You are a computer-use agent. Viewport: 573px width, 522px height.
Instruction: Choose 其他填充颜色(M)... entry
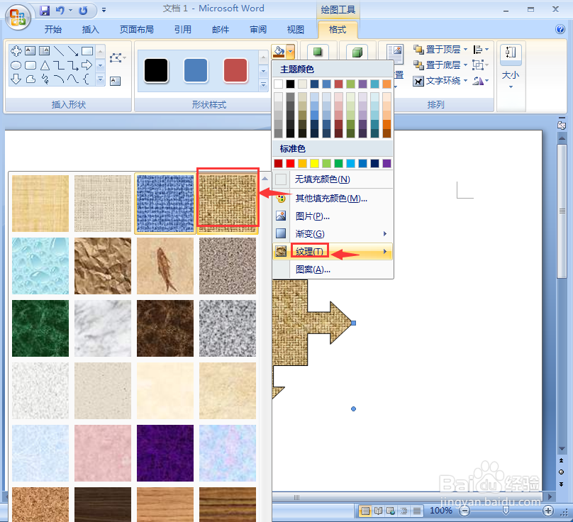(333, 198)
